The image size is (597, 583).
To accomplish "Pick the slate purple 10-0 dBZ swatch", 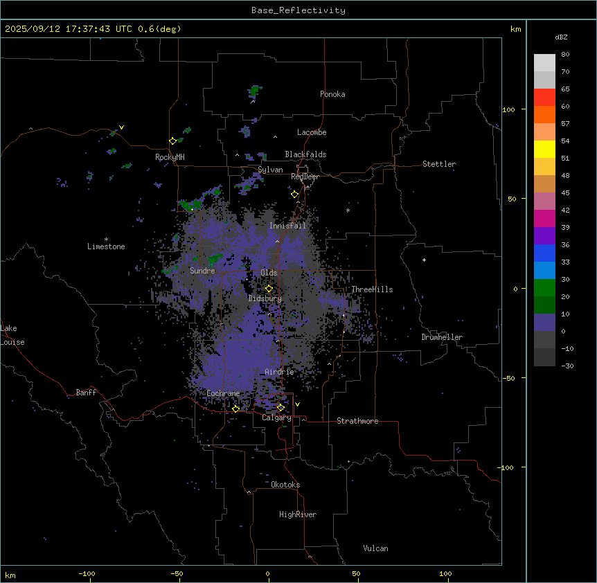I will click(x=544, y=323).
